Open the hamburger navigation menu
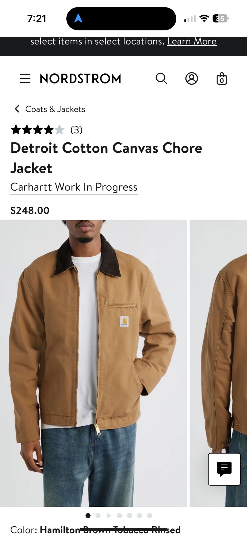 tap(25, 78)
